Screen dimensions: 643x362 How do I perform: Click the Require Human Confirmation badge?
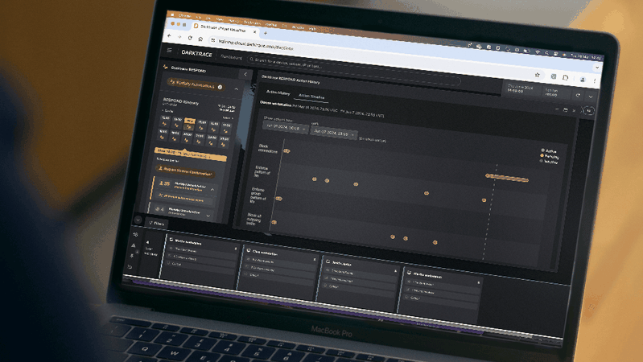click(186, 170)
